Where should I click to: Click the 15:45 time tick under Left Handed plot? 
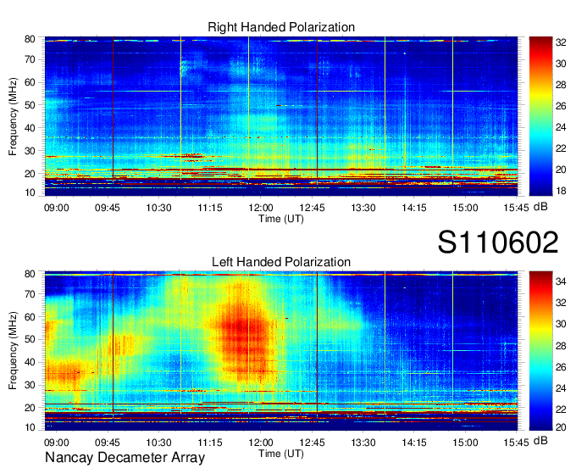tap(516, 443)
